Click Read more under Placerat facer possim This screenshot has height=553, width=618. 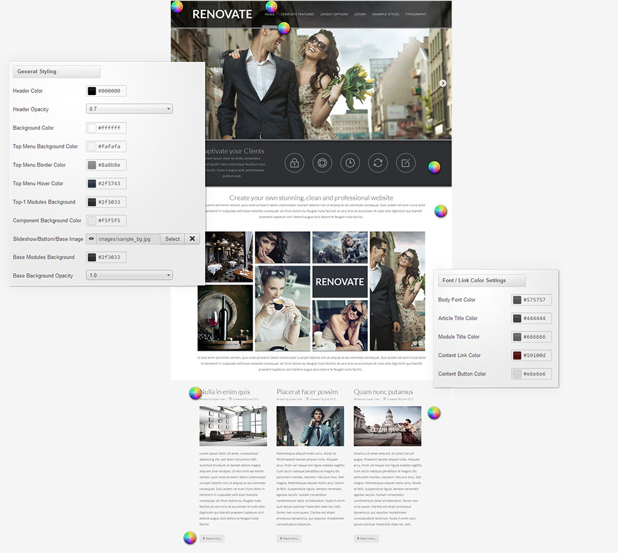point(289,538)
